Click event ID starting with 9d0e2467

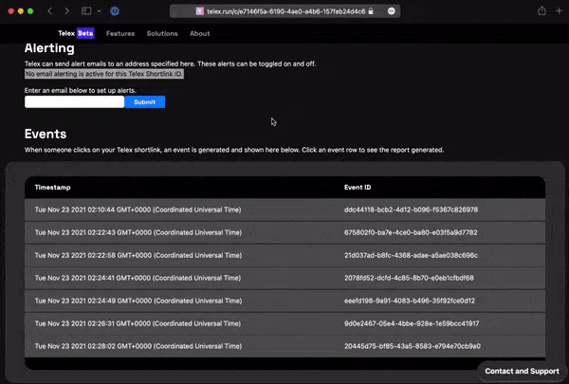412,323
